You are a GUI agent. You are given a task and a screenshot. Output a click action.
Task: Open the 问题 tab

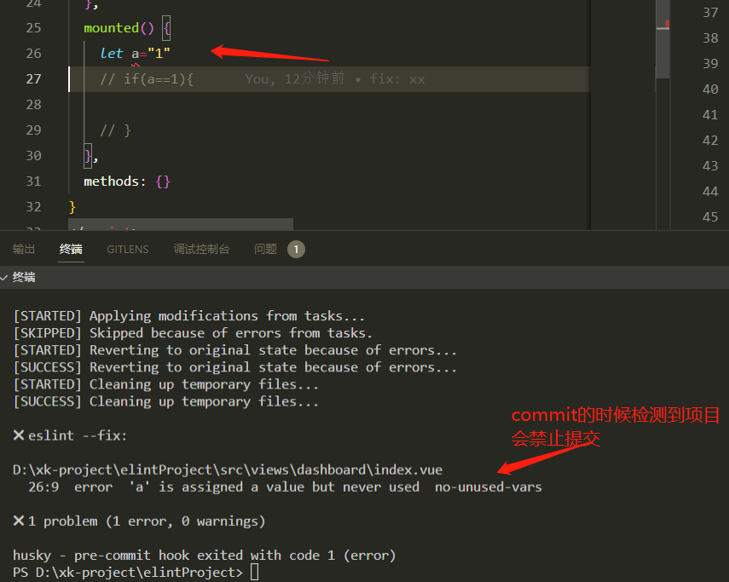[x=265, y=250]
